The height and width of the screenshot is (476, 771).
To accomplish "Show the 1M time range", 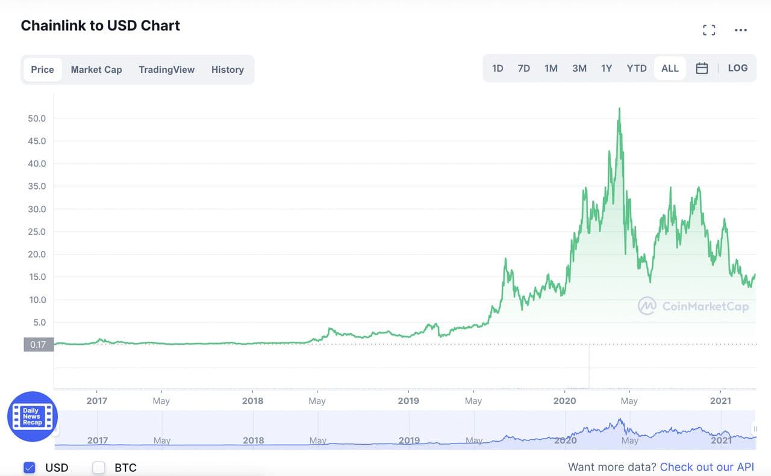I will pyautogui.click(x=551, y=69).
